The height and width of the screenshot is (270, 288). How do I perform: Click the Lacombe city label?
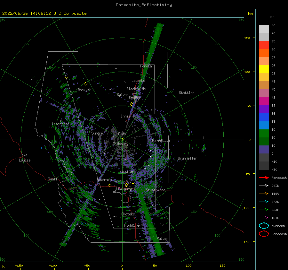138,81
